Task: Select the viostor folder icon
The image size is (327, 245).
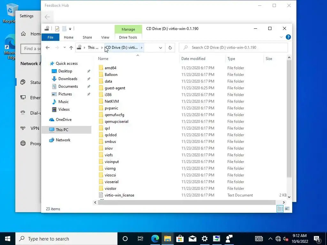Action: pos(101,188)
